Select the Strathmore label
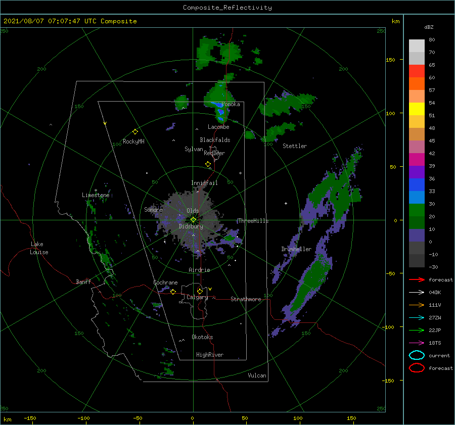 pyautogui.click(x=246, y=299)
